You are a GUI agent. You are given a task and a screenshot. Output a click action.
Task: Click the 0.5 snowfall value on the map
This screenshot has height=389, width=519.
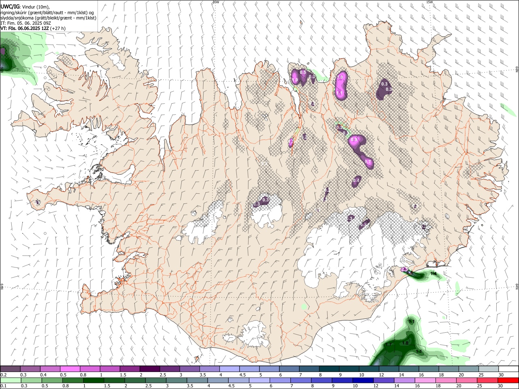coord(303,73)
